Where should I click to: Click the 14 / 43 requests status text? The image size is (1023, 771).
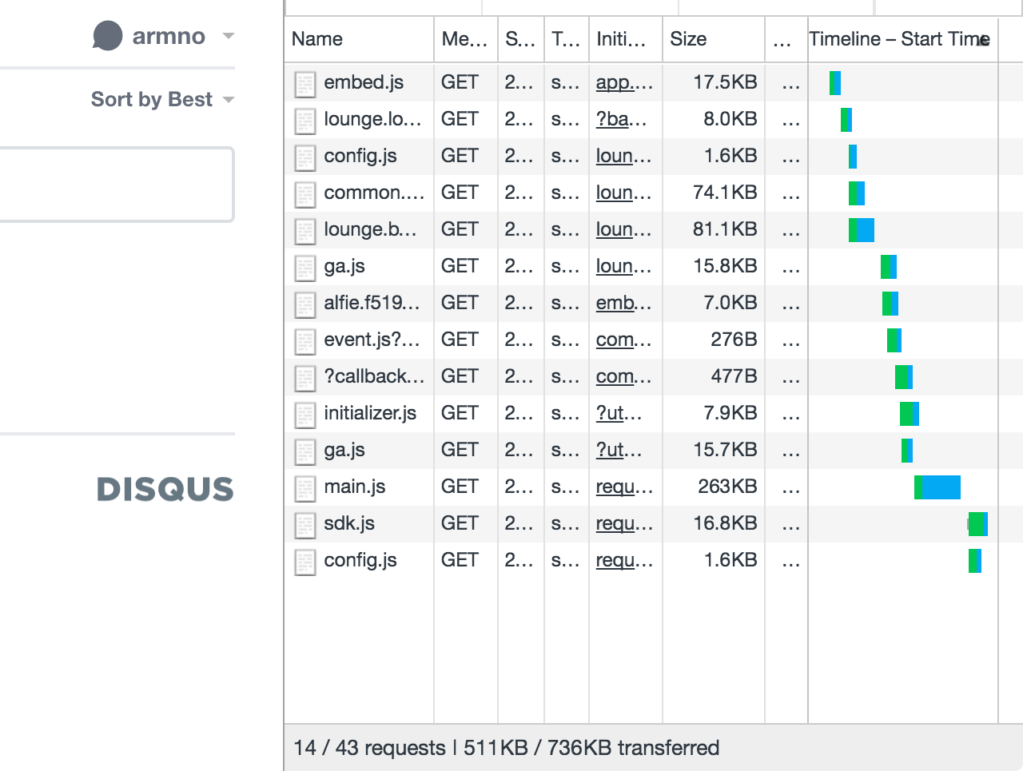pos(369,748)
